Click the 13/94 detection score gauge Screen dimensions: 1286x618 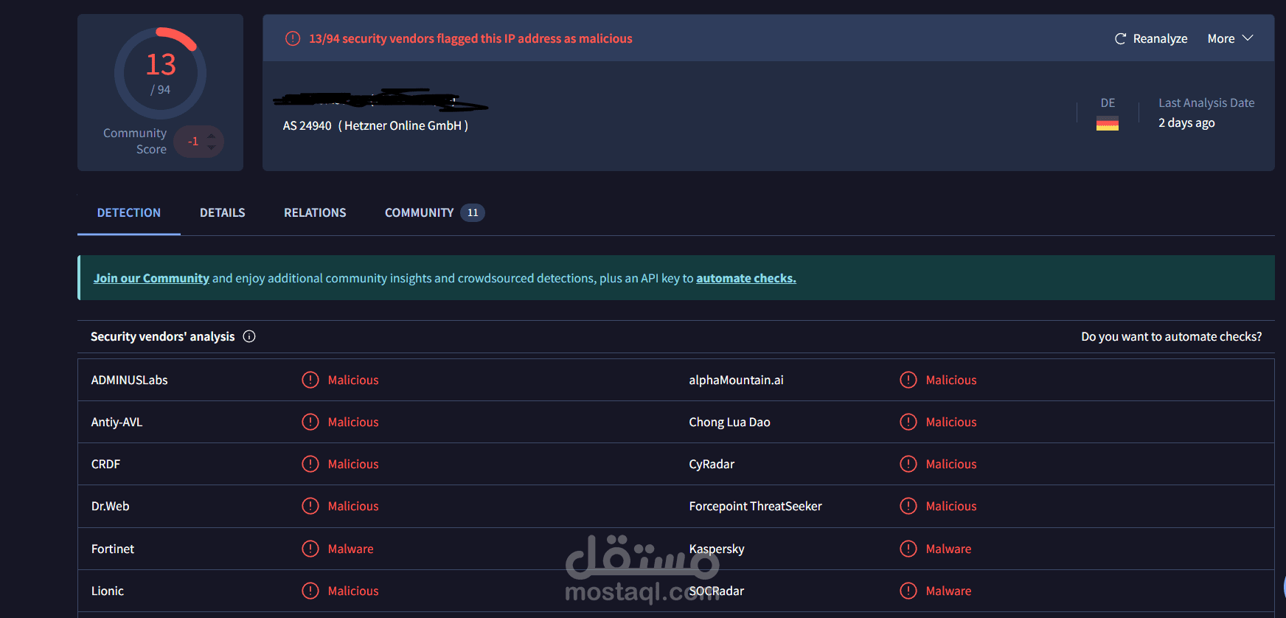point(160,73)
